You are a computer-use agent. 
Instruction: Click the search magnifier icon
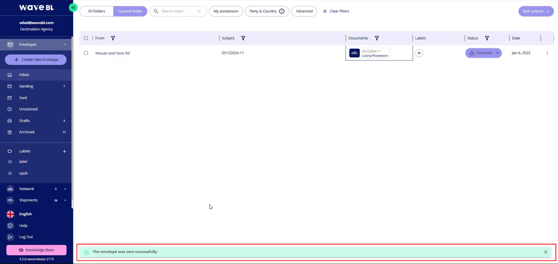coord(156,11)
